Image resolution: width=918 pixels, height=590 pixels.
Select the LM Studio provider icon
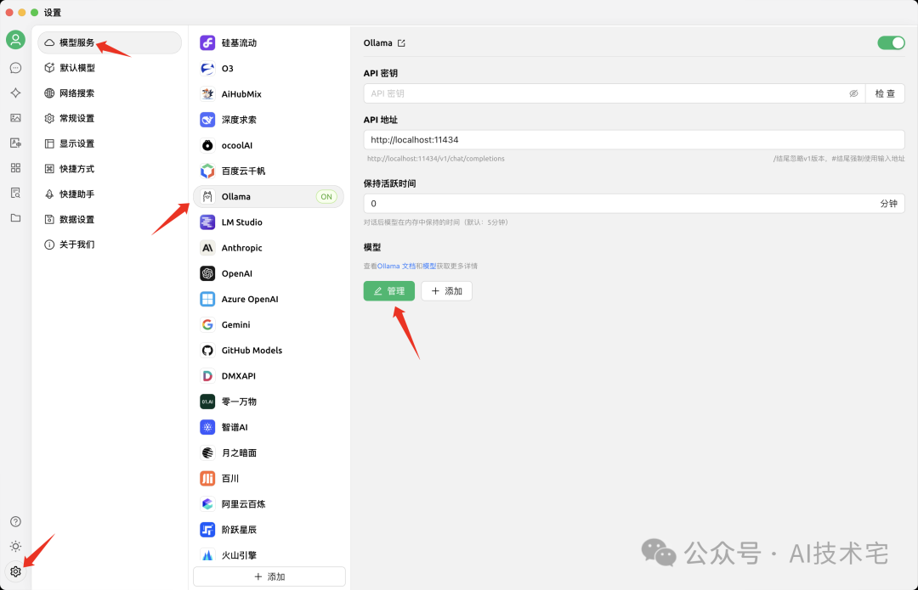207,222
